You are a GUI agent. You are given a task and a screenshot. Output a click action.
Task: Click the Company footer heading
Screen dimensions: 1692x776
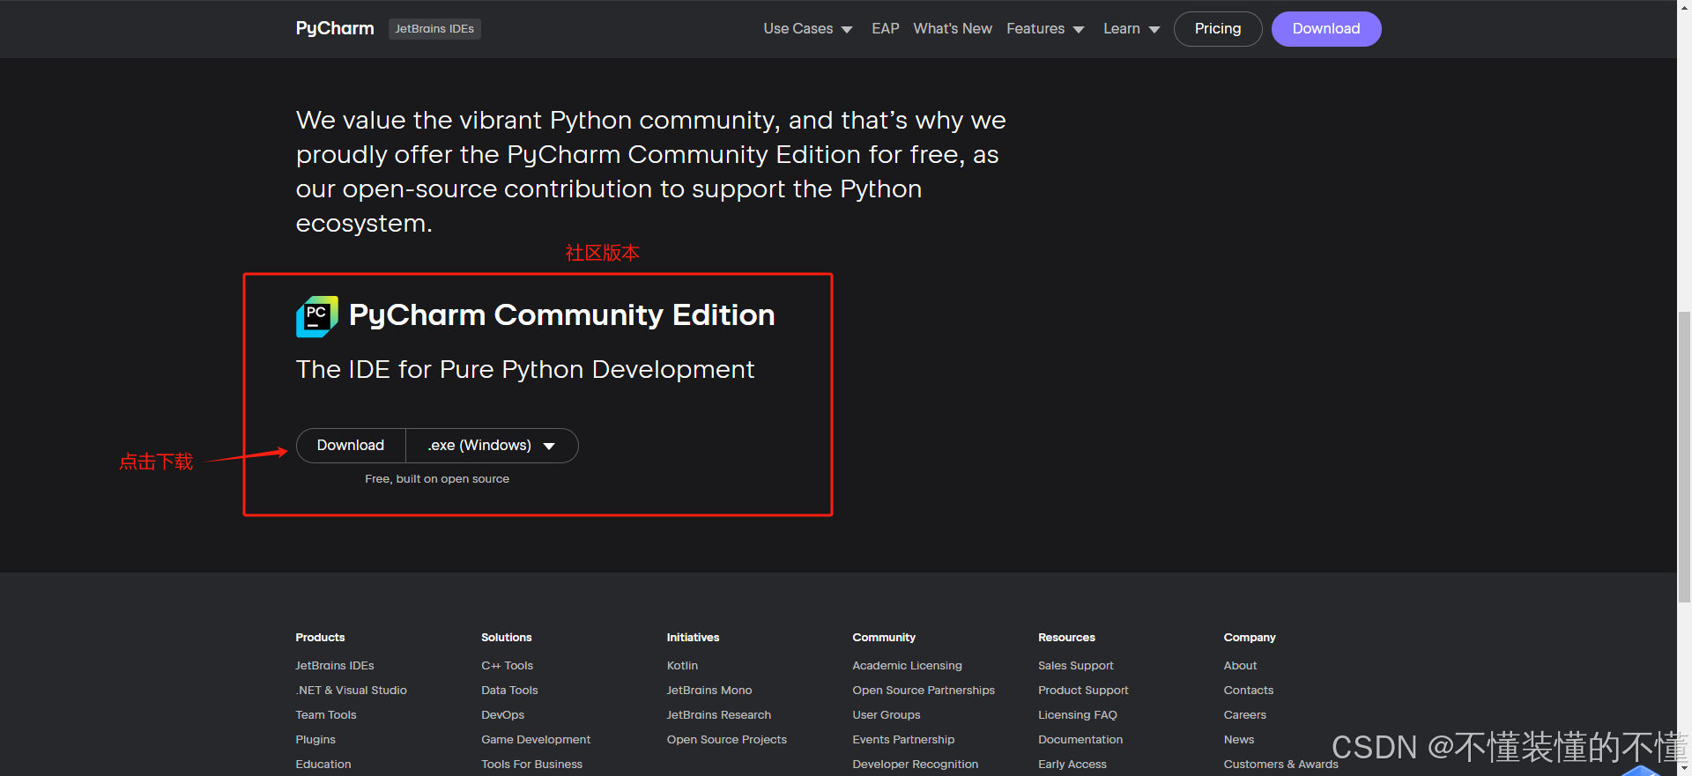tap(1250, 638)
